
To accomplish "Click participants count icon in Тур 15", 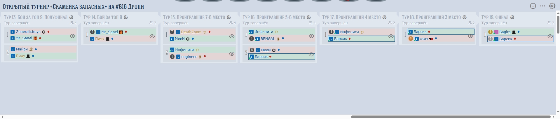I will tap(231, 23).
